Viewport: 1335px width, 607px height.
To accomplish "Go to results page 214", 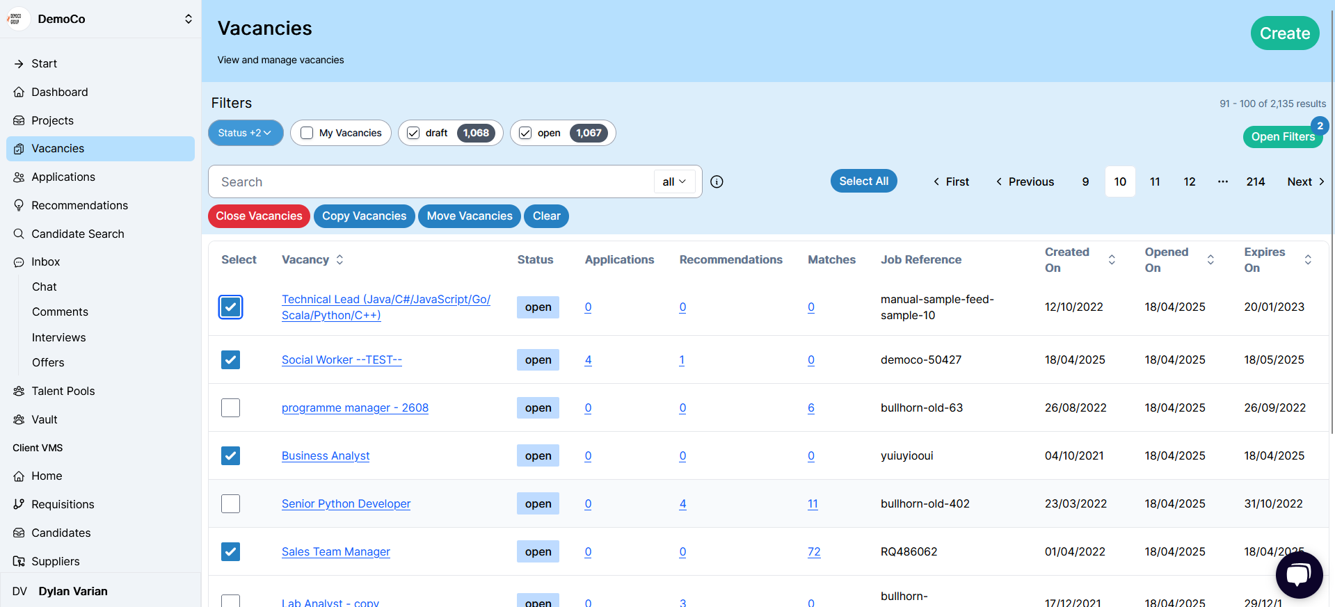I will (1255, 181).
